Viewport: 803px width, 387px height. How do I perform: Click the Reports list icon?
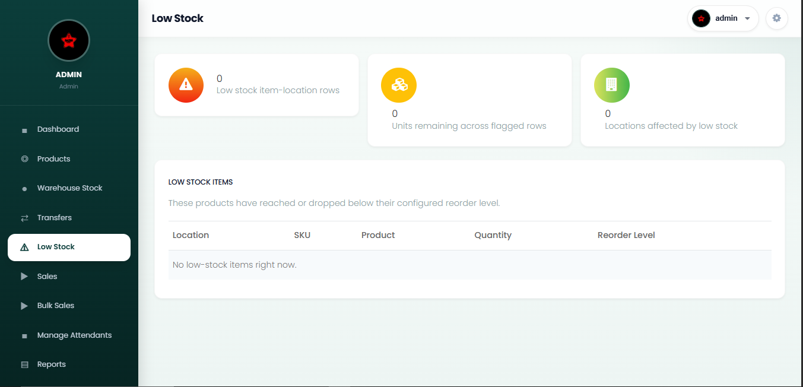[x=24, y=364]
